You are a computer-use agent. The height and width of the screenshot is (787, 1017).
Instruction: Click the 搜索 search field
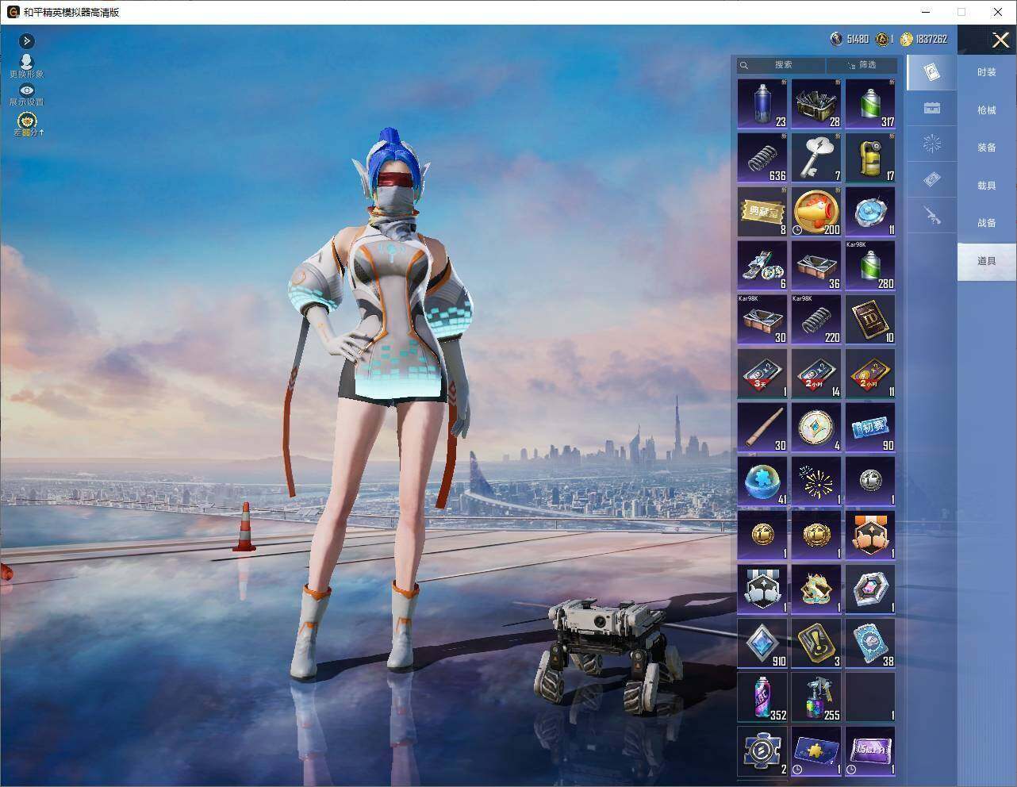(x=781, y=65)
